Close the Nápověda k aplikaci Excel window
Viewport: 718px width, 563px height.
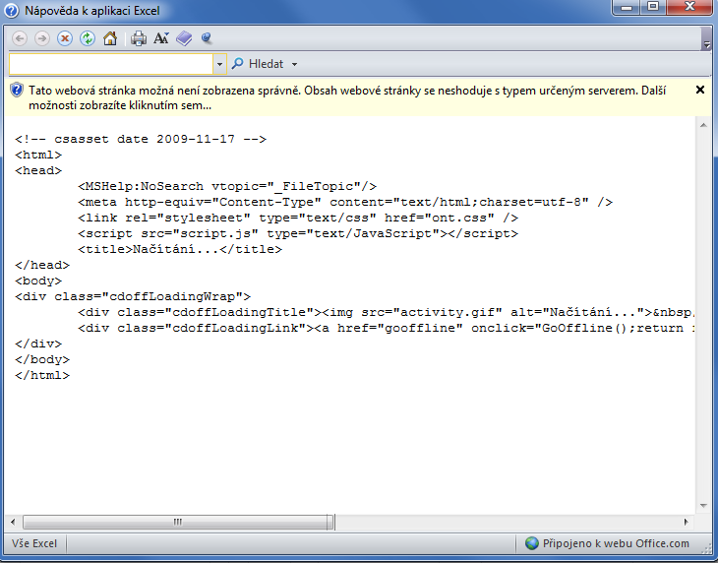(690, 8)
